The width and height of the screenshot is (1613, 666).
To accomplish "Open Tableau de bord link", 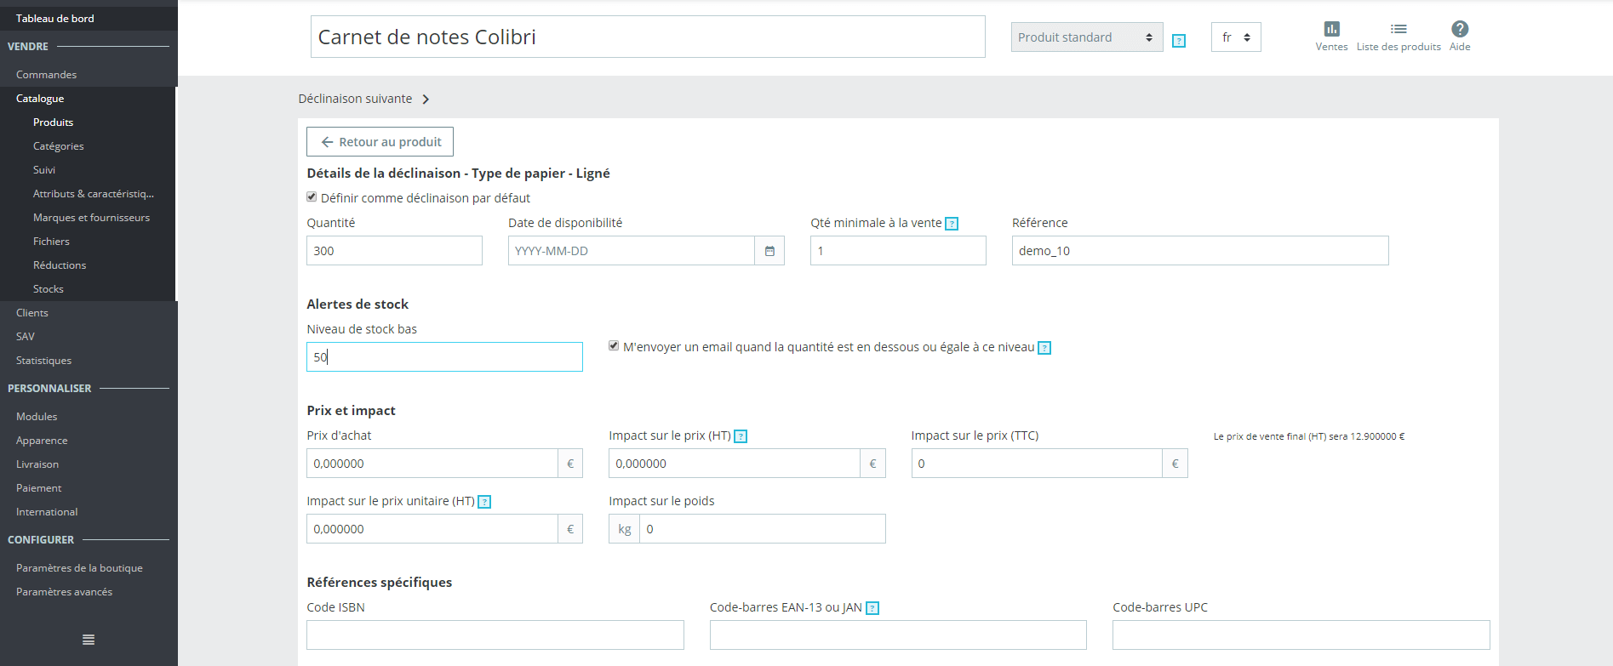I will [54, 18].
